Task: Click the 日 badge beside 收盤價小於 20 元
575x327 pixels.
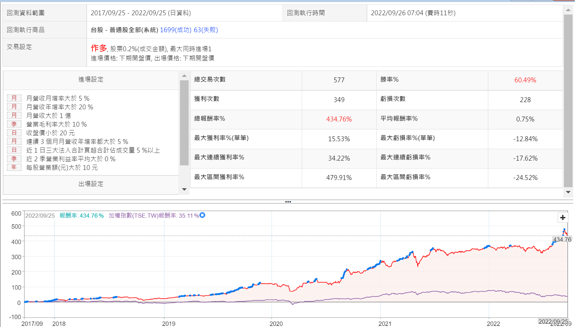Action: click(x=14, y=133)
